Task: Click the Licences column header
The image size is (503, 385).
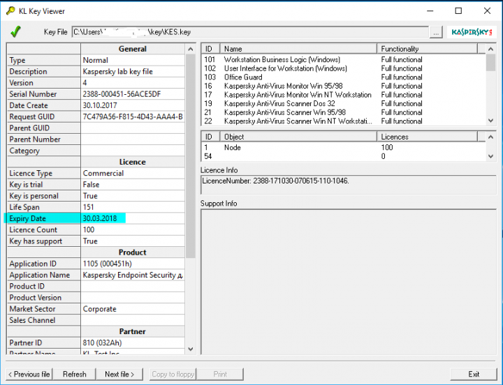Action: 428,137
